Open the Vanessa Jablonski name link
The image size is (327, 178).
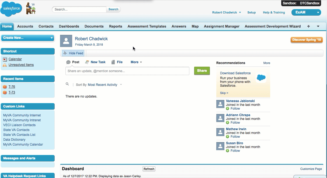click(240, 101)
